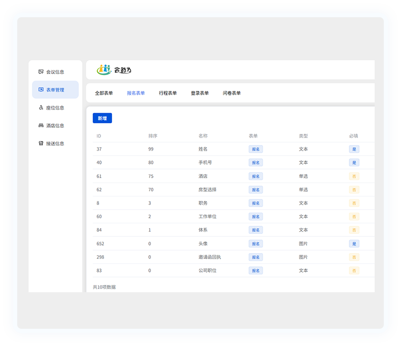
Task: Click the 报名 tag in 手机号 row
Action: 256,162
